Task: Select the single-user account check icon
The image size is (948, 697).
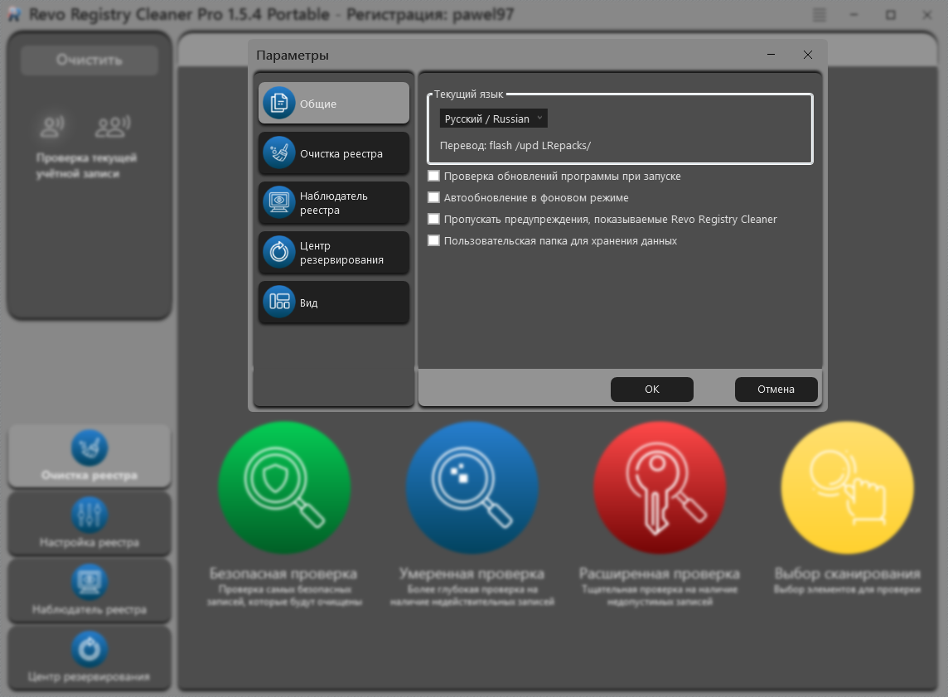Action: [x=52, y=125]
